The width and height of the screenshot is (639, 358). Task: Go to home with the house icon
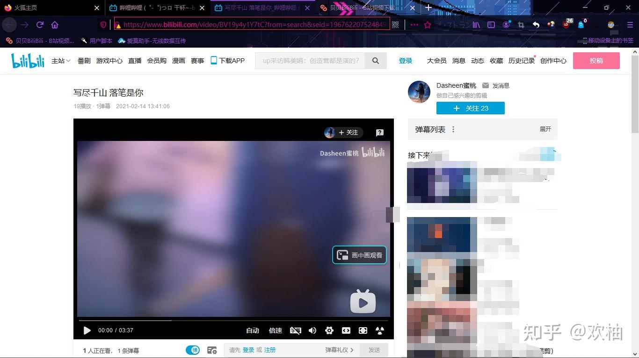[55, 25]
